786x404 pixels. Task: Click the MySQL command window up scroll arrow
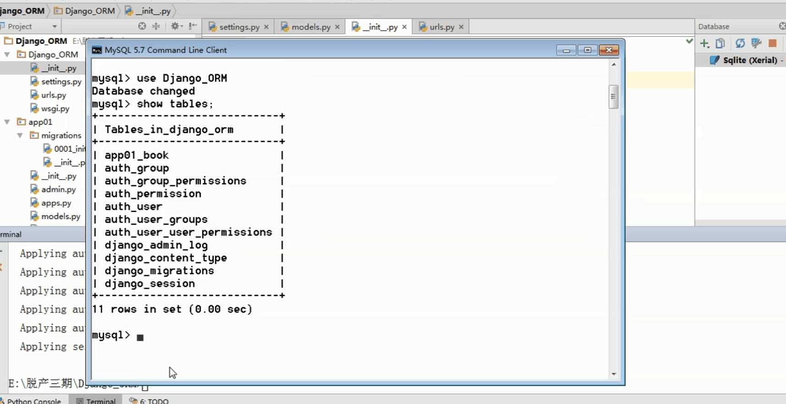point(614,65)
